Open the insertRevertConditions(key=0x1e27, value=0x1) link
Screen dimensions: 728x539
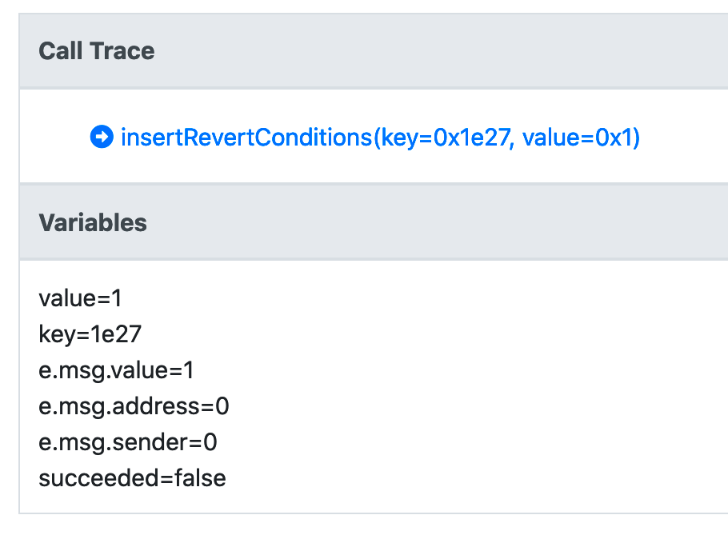coord(380,138)
